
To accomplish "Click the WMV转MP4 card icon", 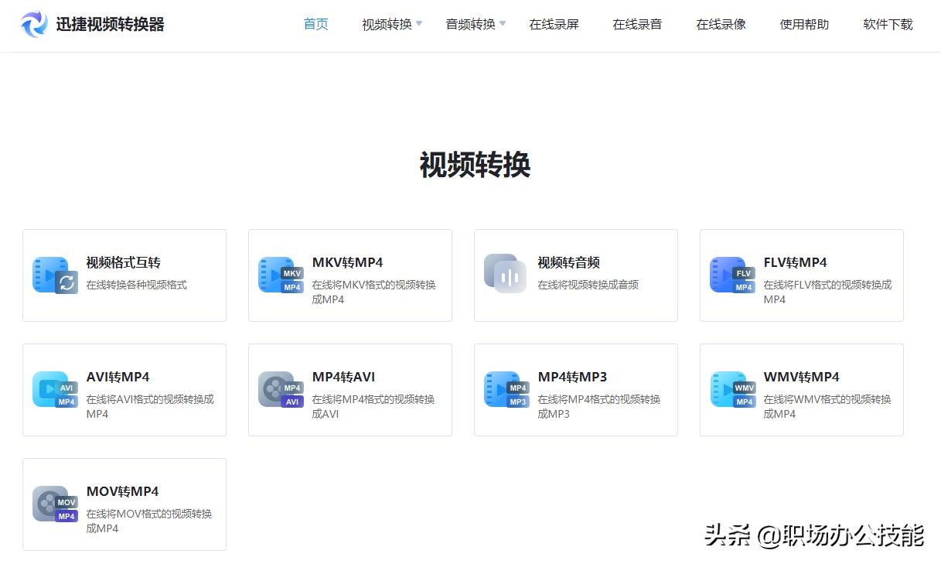I will click(x=731, y=390).
